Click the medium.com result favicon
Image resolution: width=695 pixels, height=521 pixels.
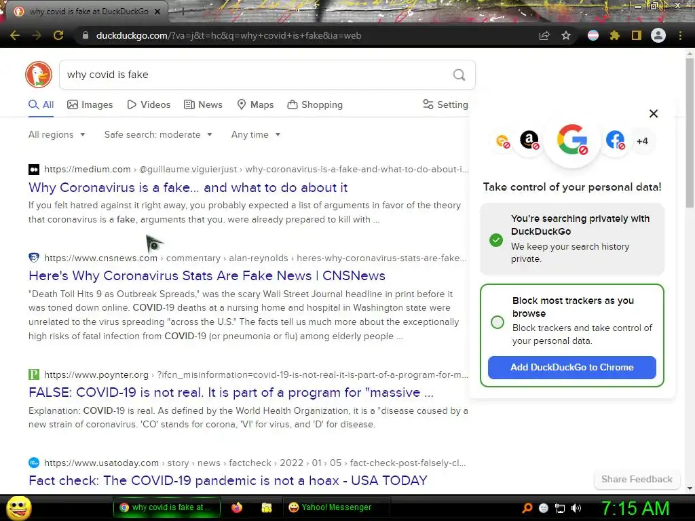pos(34,169)
